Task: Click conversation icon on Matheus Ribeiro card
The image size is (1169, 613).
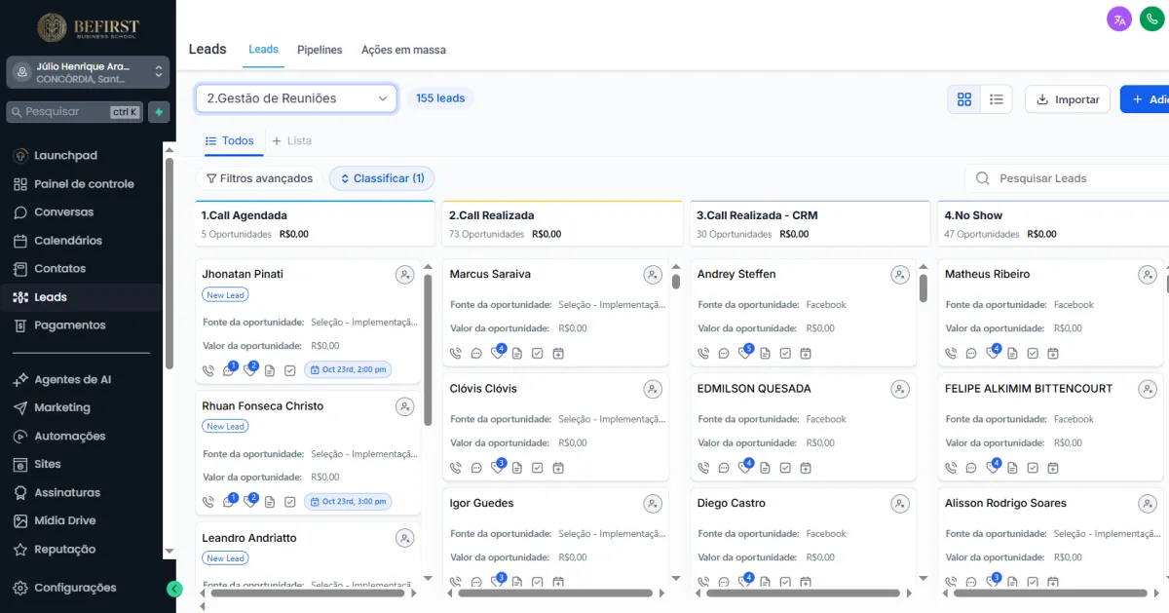Action: point(971,354)
